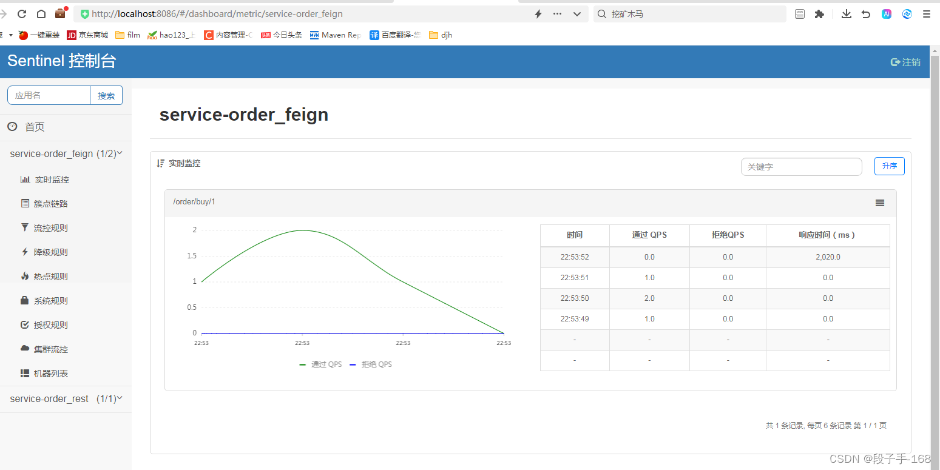Screen dimensions: 940x470
Task: Click the 22:53:52 time cell
Action: [x=575, y=257]
